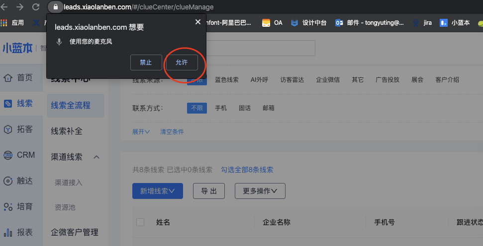483x246 pixels.
Task: Close the microphone permission popup
Action: pos(198,22)
